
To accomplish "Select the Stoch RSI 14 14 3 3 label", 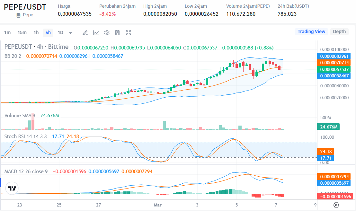I will tap(25, 136).
